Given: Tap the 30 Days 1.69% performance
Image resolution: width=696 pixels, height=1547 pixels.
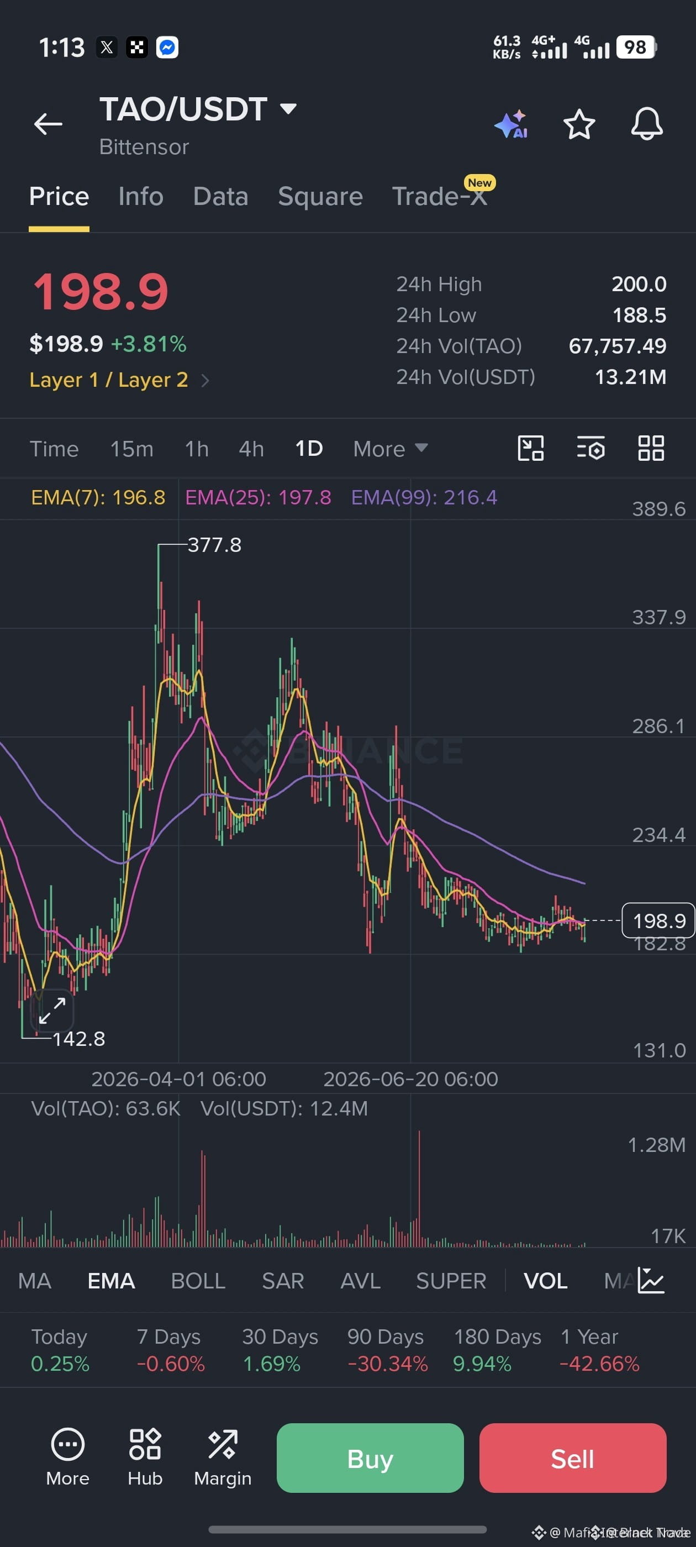Looking at the screenshot, I should tap(280, 1350).
